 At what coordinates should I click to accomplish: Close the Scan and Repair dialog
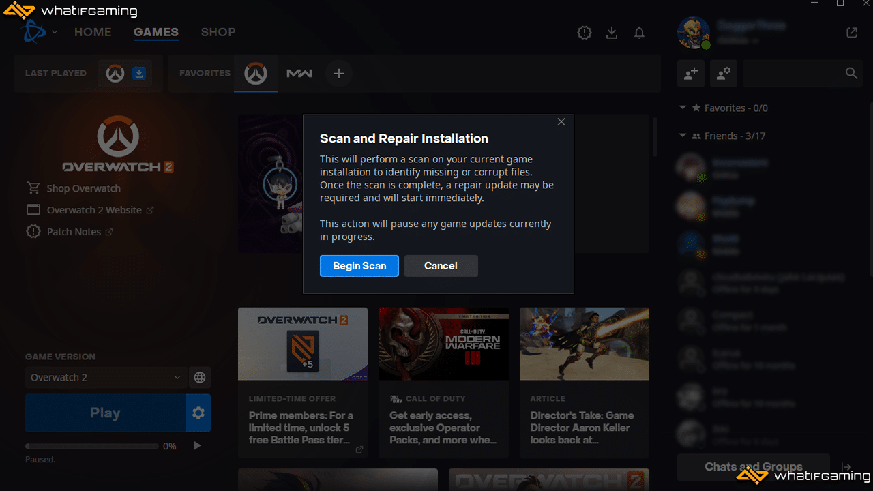pos(561,122)
